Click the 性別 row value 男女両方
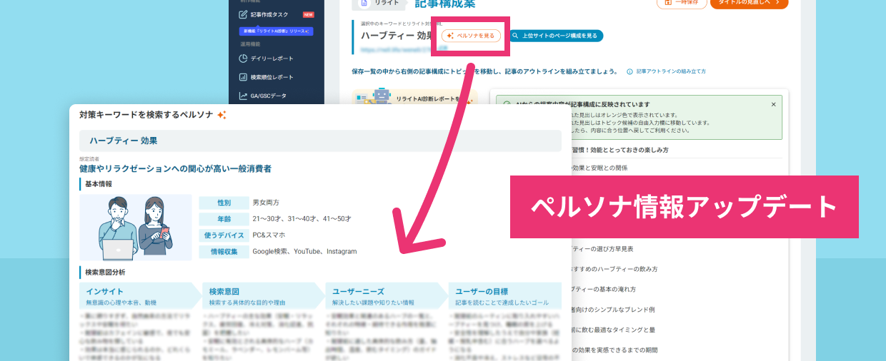The width and height of the screenshot is (886, 361). pyautogui.click(x=265, y=202)
